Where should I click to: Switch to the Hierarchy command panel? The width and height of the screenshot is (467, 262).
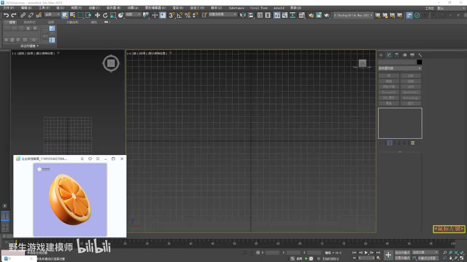click(397, 55)
